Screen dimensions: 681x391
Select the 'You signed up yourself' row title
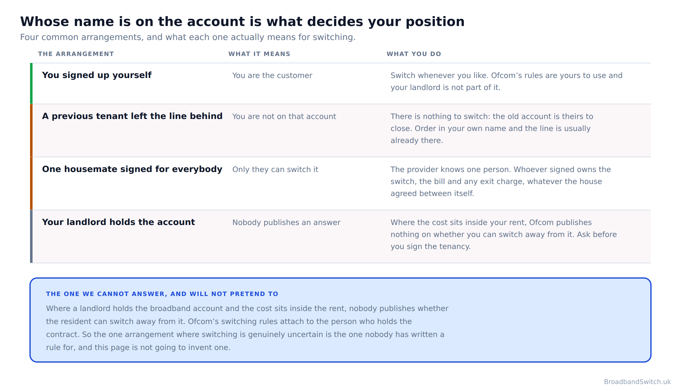click(97, 75)
